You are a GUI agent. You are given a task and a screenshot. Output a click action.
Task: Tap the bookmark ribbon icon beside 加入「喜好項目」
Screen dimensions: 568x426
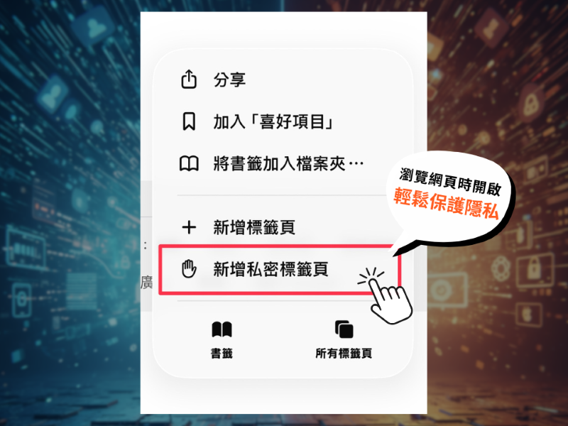[x=189, y=121]
